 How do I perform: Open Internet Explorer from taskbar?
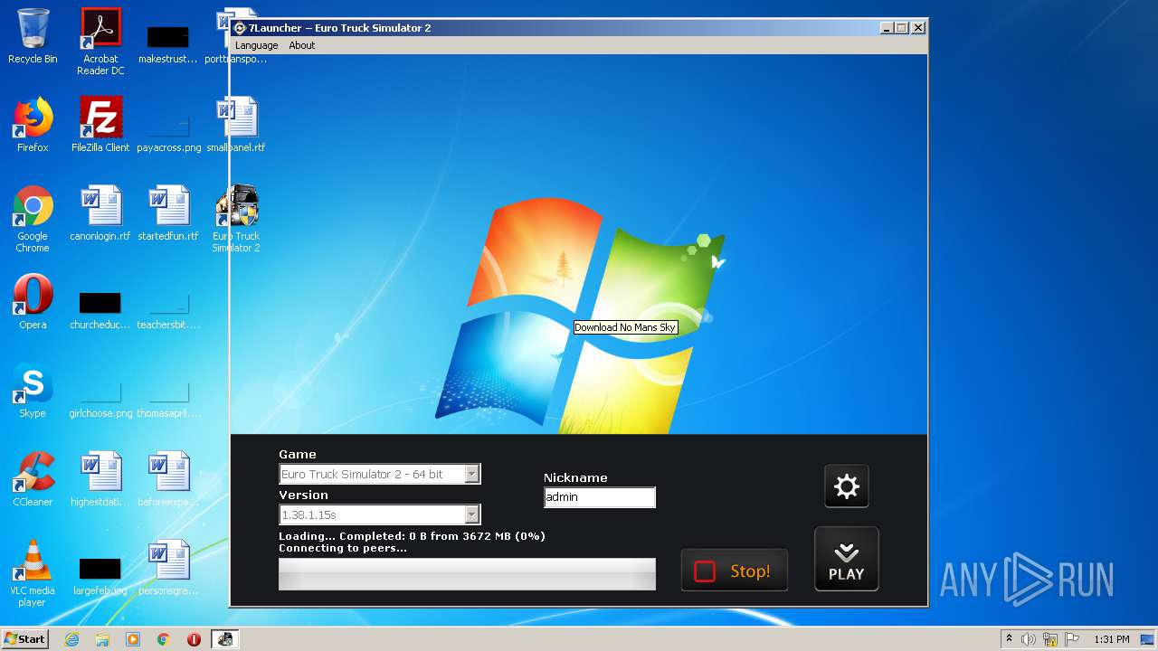[x=72, y=639]
